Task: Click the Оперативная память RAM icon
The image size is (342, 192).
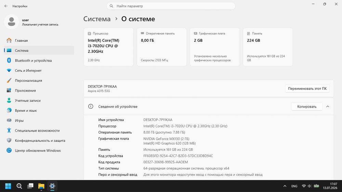Action: click(142, 33)
